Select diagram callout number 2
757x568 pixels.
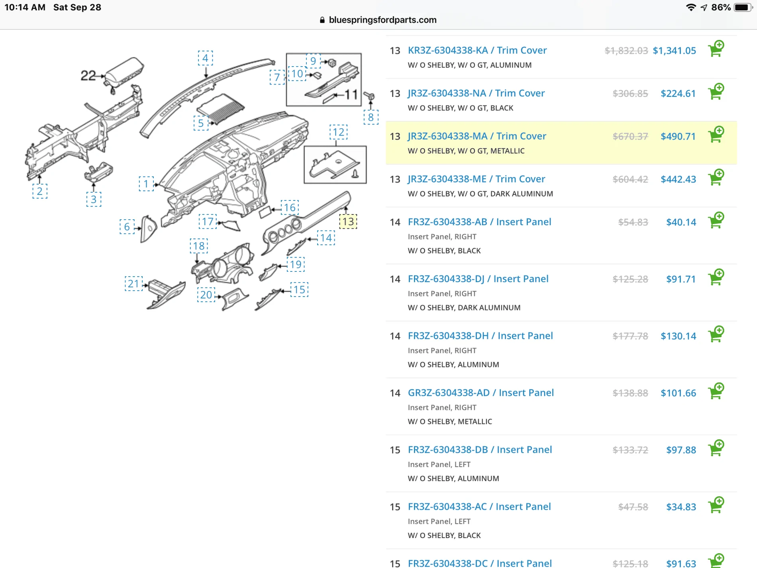pos(39,191)
